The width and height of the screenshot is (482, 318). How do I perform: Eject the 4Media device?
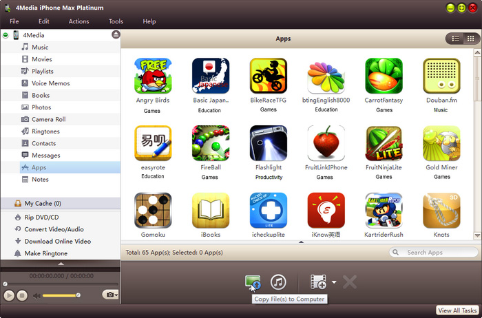pos(116,34)
